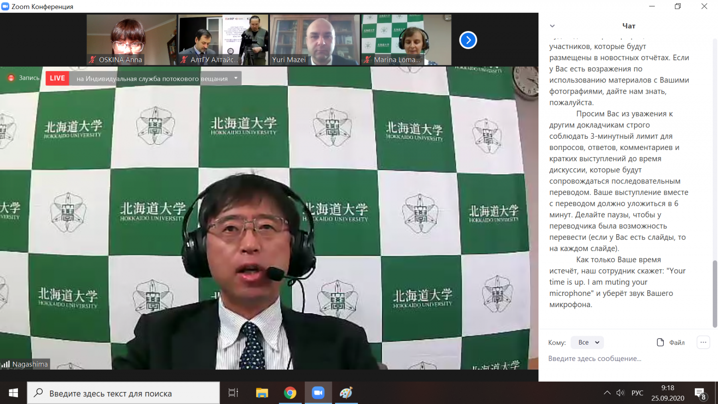Show next participants with blue arrow button
The image size is (718, 404).
tap(468, 40)
